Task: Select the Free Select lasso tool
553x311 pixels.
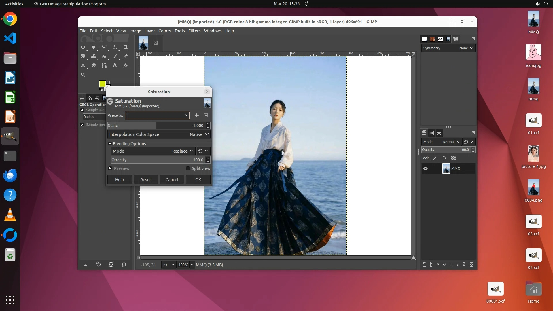Action: (104, 47)
